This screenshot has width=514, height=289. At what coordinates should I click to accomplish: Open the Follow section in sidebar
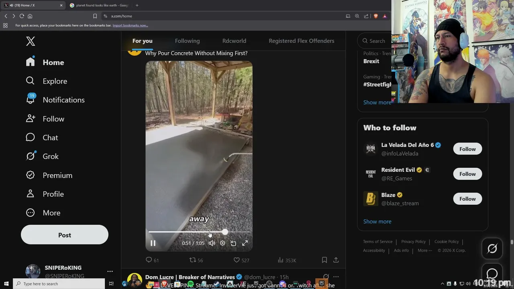coord(45,119)
